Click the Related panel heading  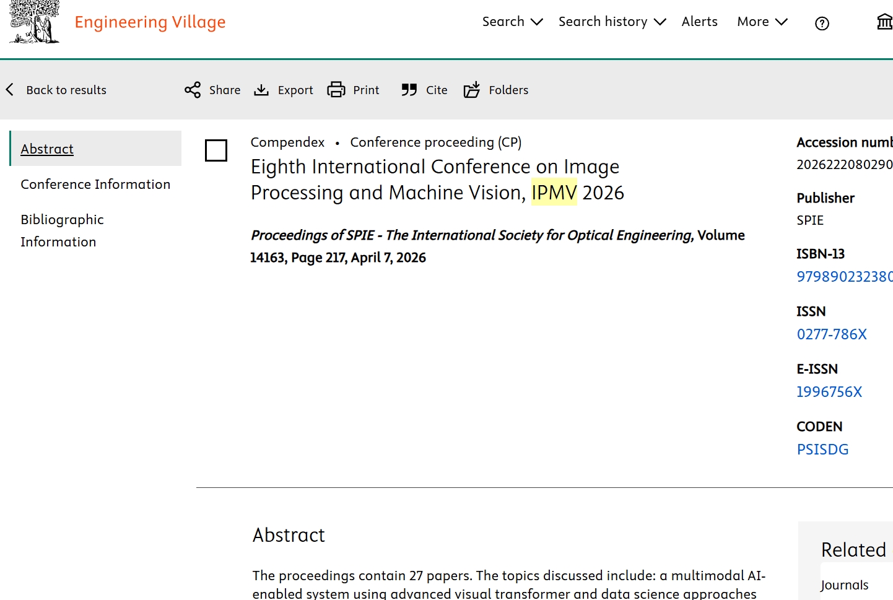(x=853, y=550)
